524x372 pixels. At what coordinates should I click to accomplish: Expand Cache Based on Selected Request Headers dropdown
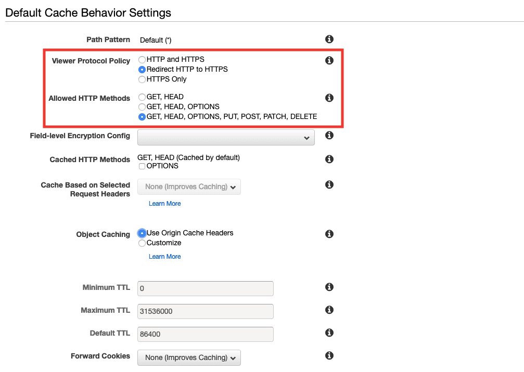(189, 187)
